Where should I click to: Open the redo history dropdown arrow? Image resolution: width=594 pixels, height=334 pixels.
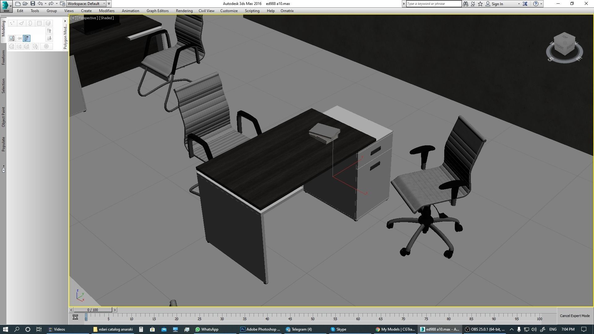(x=57, y=4)
